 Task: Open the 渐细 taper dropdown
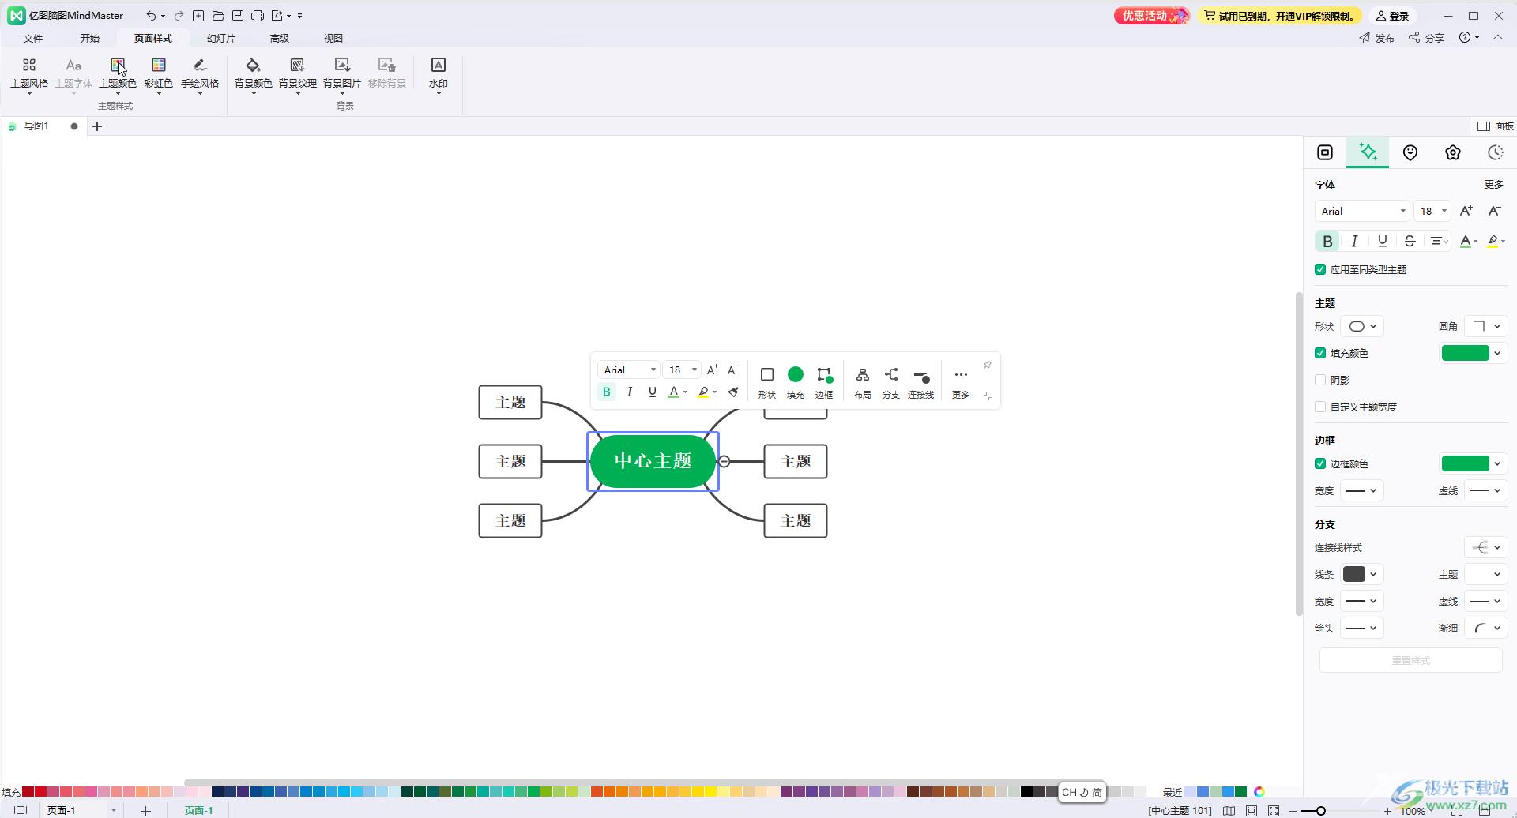[x=1485, y=628]
